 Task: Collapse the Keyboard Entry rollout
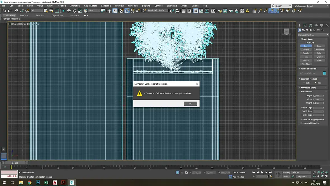click(x=308, y=88)
